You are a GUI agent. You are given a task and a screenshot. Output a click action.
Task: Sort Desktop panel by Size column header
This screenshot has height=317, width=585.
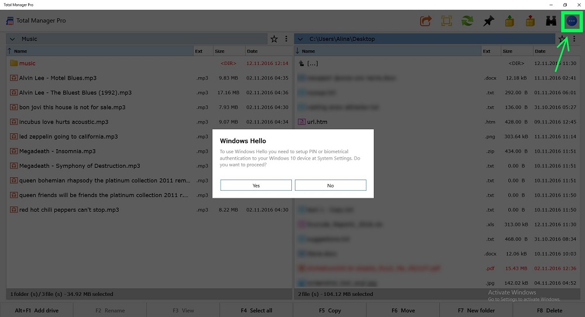tap(517, 51)
